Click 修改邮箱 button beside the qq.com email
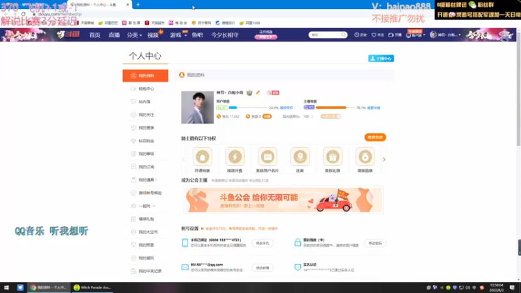Viewport: 521px width, 293px height. 262,268
